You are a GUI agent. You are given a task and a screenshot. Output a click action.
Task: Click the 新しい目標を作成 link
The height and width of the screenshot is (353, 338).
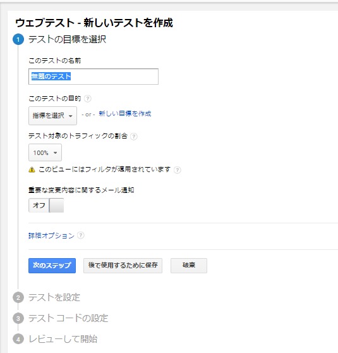click(x=125, y=114)
